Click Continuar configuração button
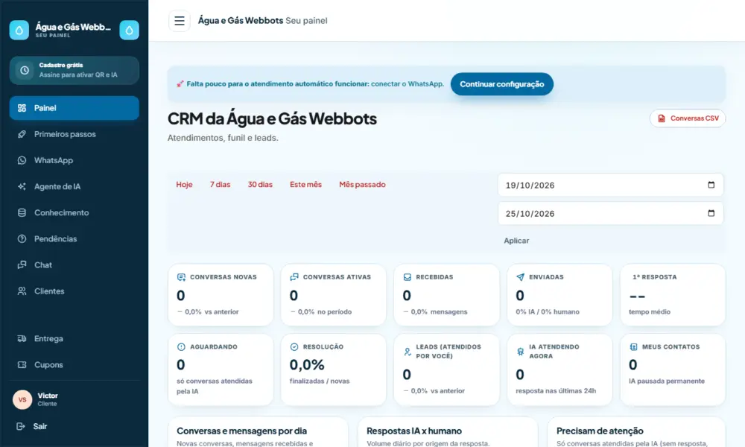745x447 pixels. click(501, 84)
